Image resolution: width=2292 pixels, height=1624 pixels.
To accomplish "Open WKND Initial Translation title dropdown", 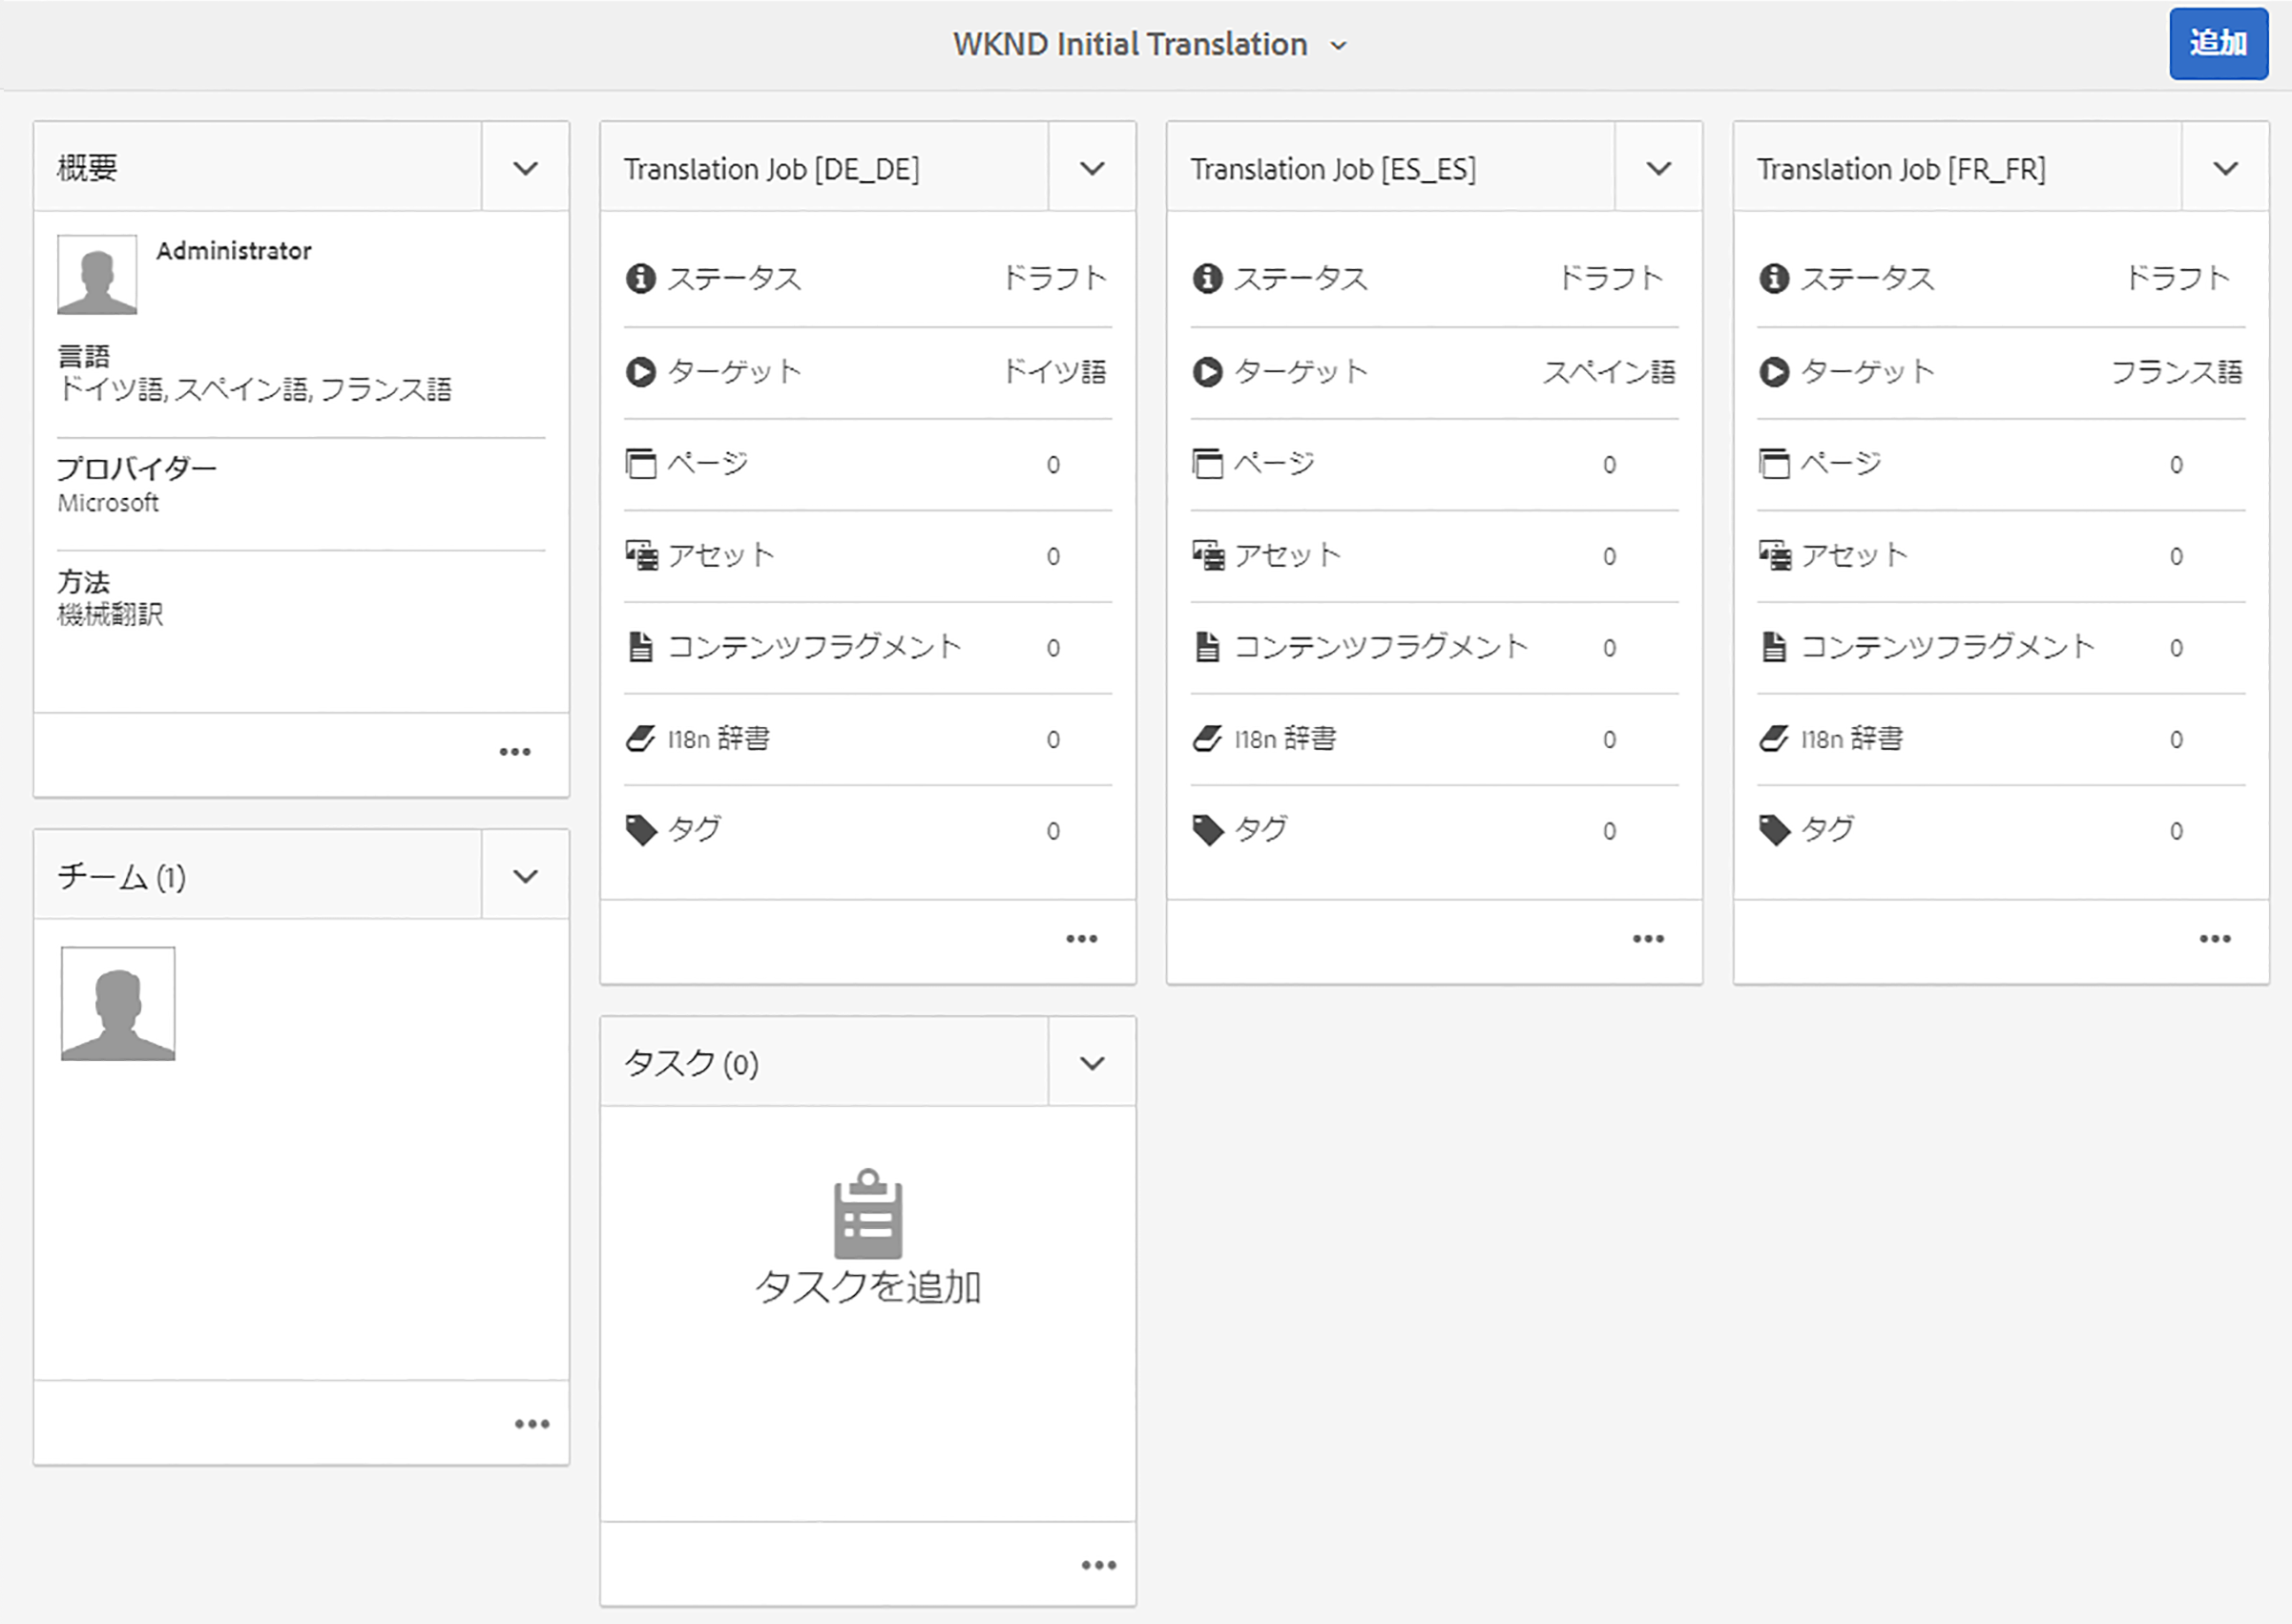I will click(x=1338, y=46).
